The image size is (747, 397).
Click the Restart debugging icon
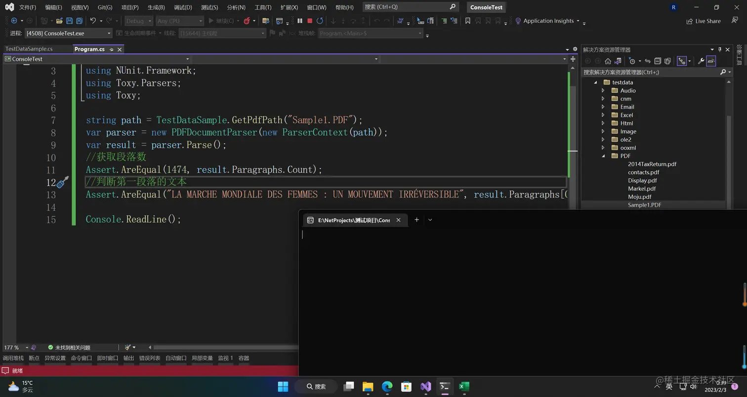pos(320,21)
